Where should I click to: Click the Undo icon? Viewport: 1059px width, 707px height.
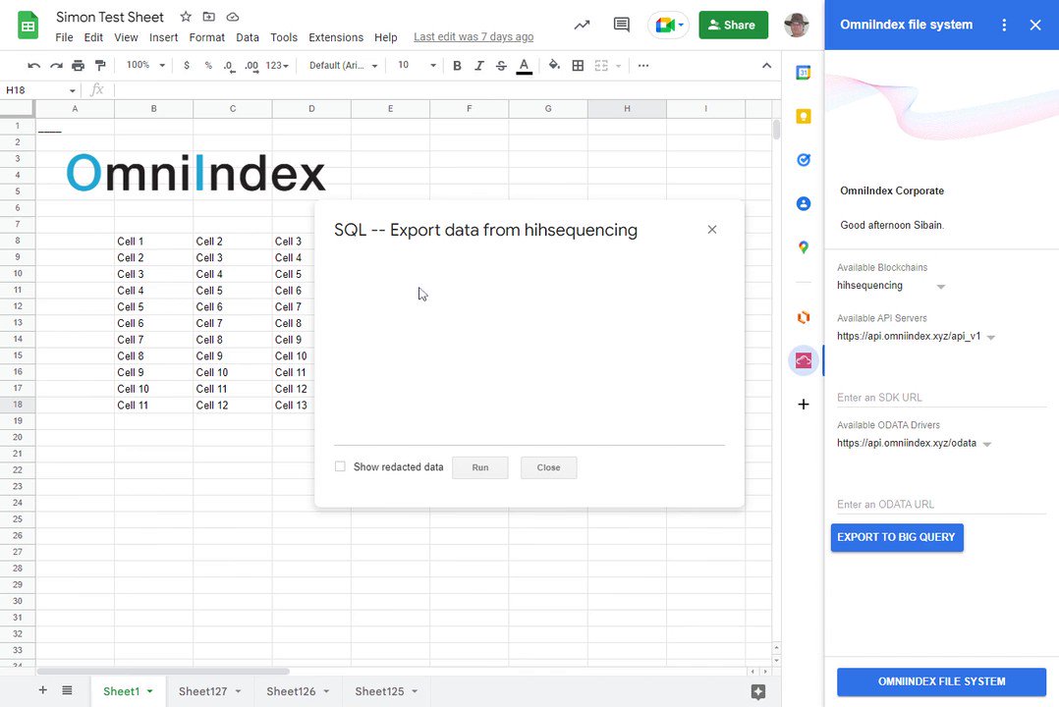click(x=34, y=65)
